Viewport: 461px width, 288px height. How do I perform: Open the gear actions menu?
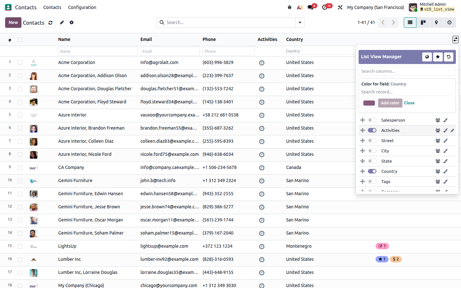tap(72, 22)
